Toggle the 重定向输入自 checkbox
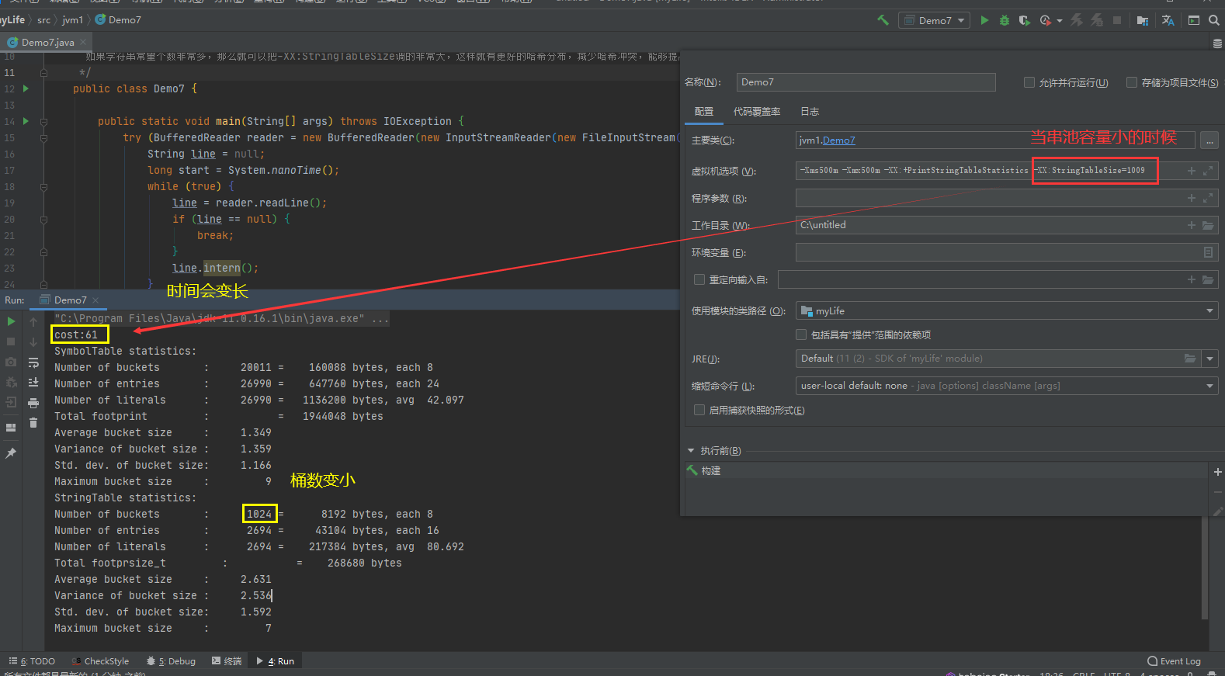 699,279
